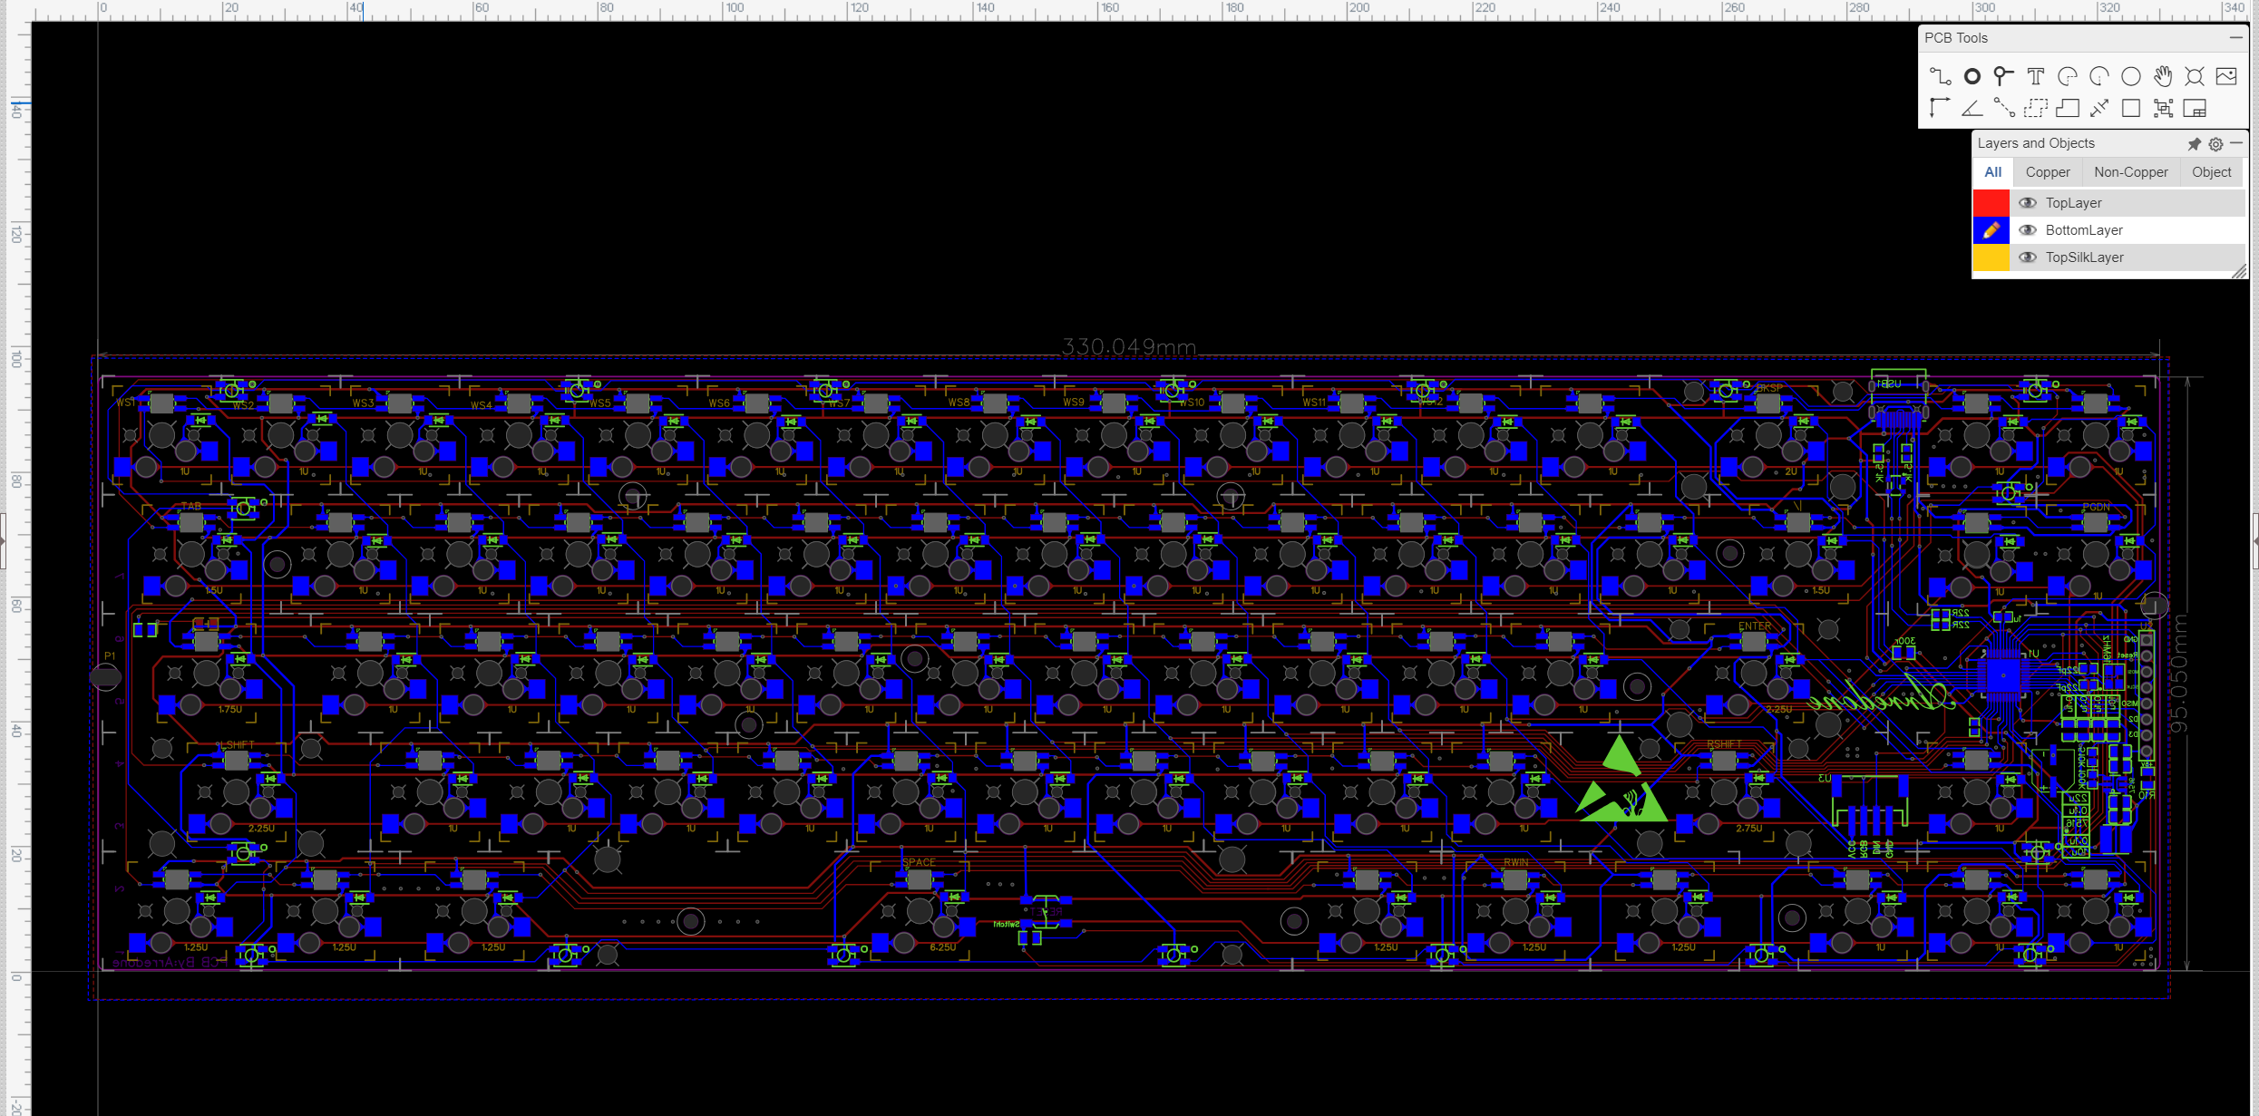Select the Connect Pad to Pad tool

tap(2003, 109)
